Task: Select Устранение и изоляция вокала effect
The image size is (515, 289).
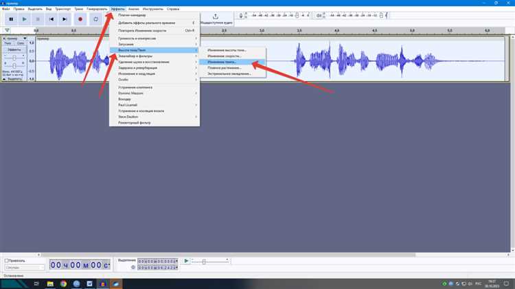Action: click(154, 111)
